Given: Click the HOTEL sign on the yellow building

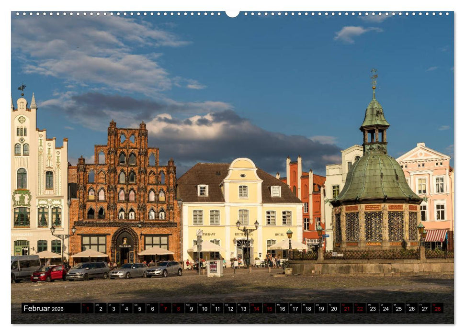Looking at the screenshot, I should click(x=279, y=234).
